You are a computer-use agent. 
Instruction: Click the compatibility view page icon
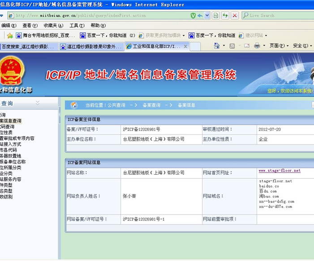[216, 15]
